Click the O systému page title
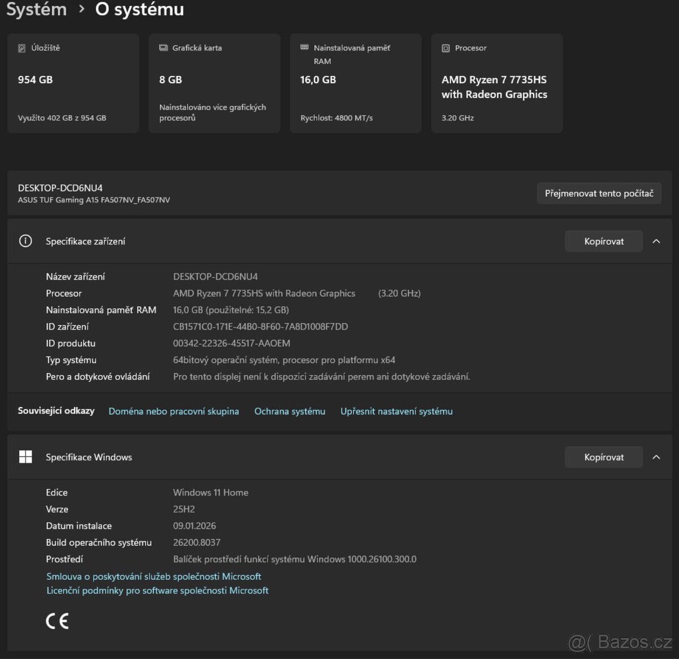The width and height of the screenshot is (679, 659). [x=139, y=9]
